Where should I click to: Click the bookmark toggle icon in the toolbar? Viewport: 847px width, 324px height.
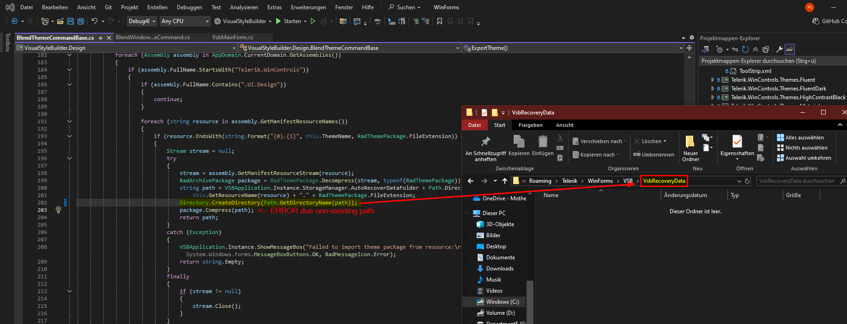click(440, 21)
